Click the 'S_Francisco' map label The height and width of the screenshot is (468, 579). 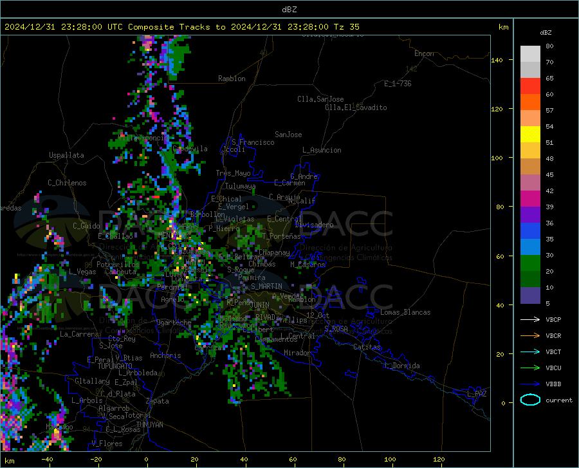pyautogui.click(x=253, y=142)
